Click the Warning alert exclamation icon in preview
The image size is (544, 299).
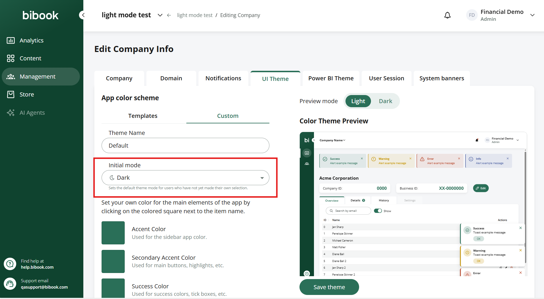(374, 159)
